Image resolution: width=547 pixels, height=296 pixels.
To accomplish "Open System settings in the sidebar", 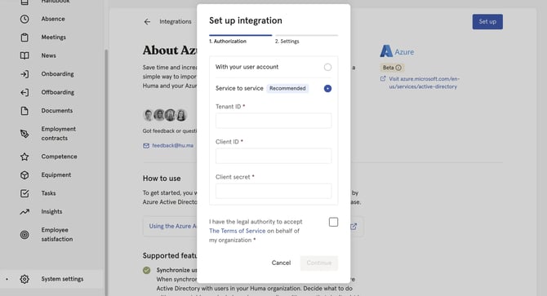I will click(62, 279).
